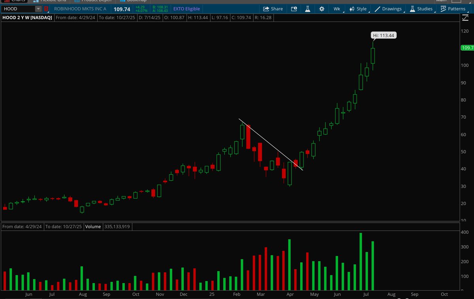Click the 335,133,919 volume value
The width and height of the screenshot is (474, 299).
[x=117, y=227]
